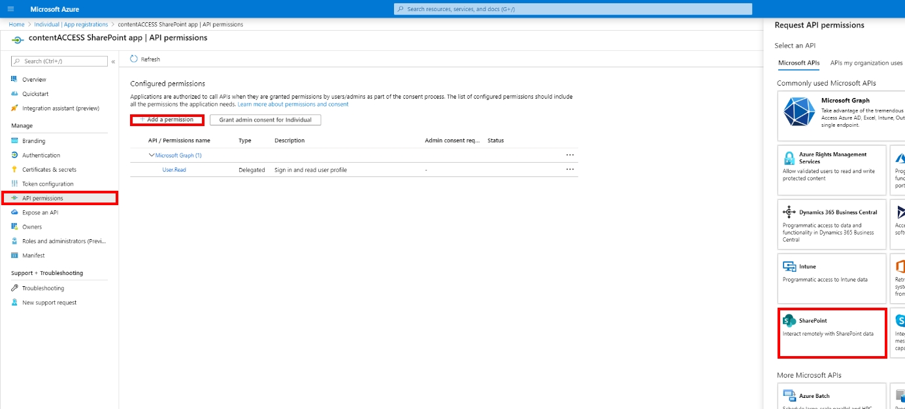Image resolution: width=905 pixels, height=409 pixels.
Task: Switch to Microsoft APIs tab
Action: (798, 63)
